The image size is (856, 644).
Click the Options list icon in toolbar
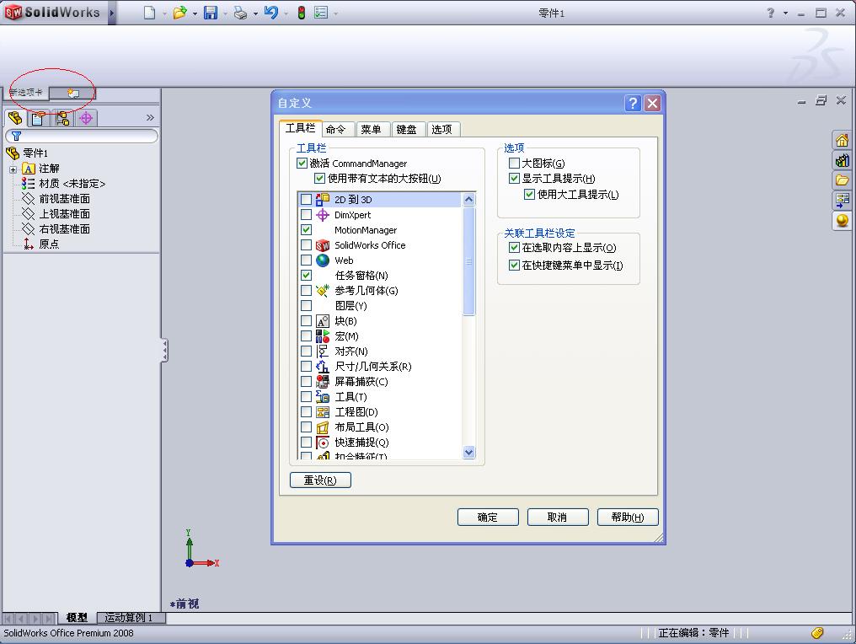coord(321,13)
